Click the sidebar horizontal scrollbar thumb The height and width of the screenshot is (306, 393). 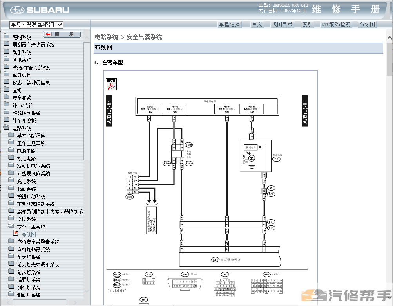39,302
